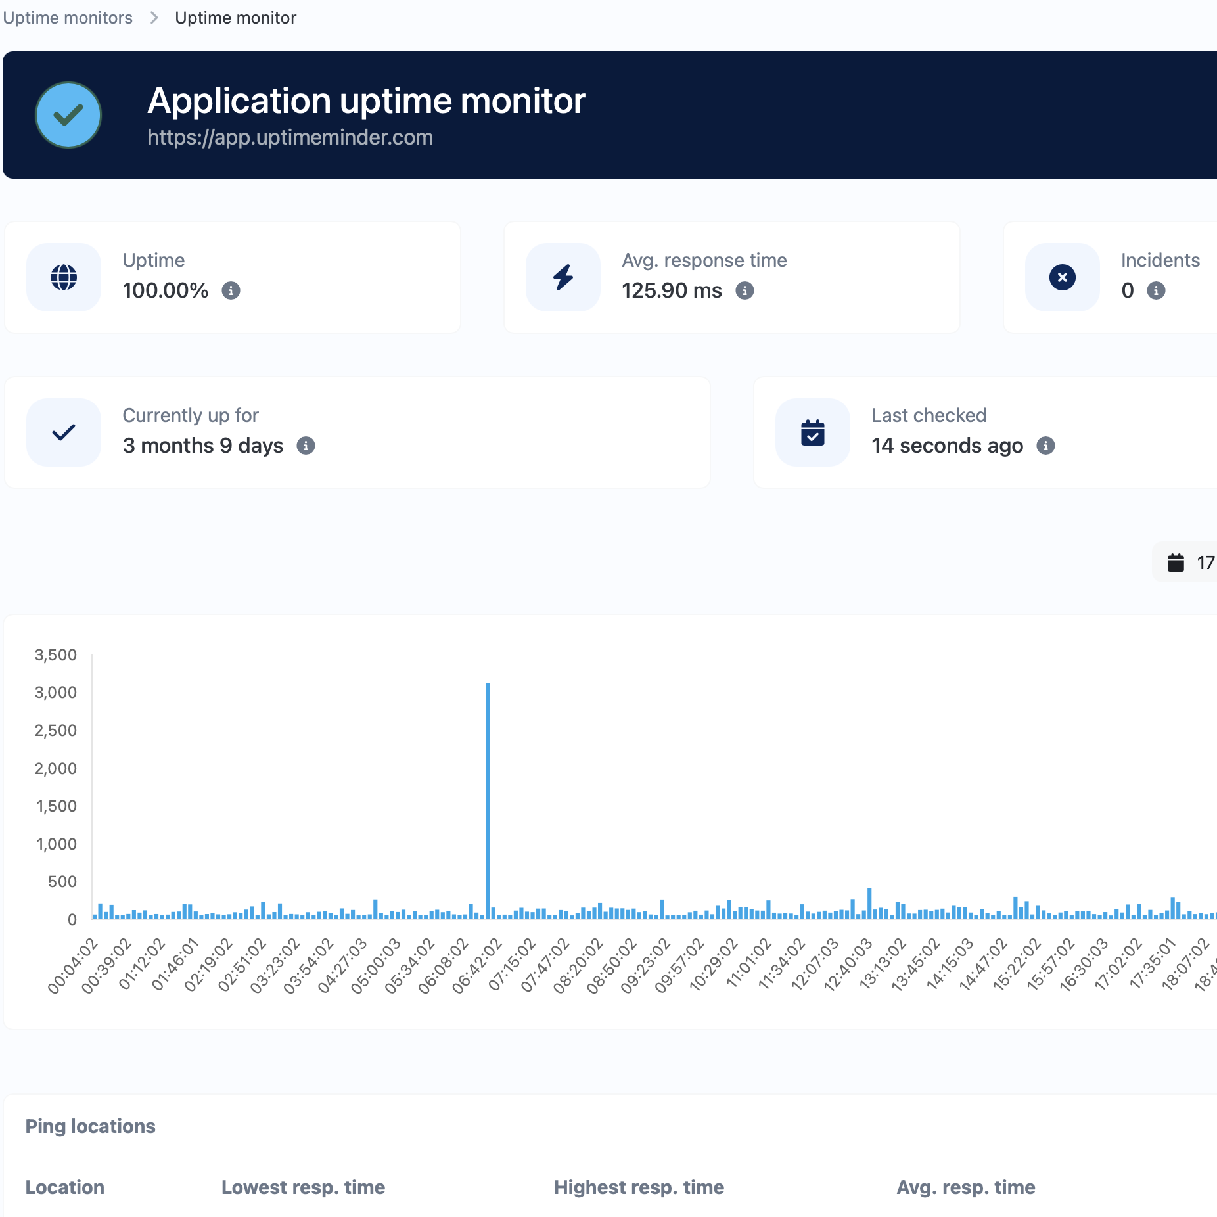This screenshot has height=1217, width=1217.
Task: Click the Location column header
Action: [64, 1187]
